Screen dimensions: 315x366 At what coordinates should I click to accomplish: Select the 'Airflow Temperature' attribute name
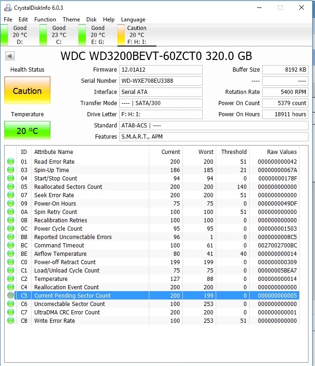click(60, 254)
